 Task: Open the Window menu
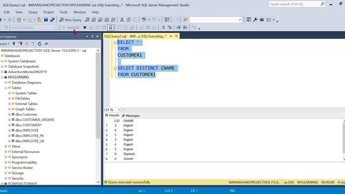click(x=79, y=12)
